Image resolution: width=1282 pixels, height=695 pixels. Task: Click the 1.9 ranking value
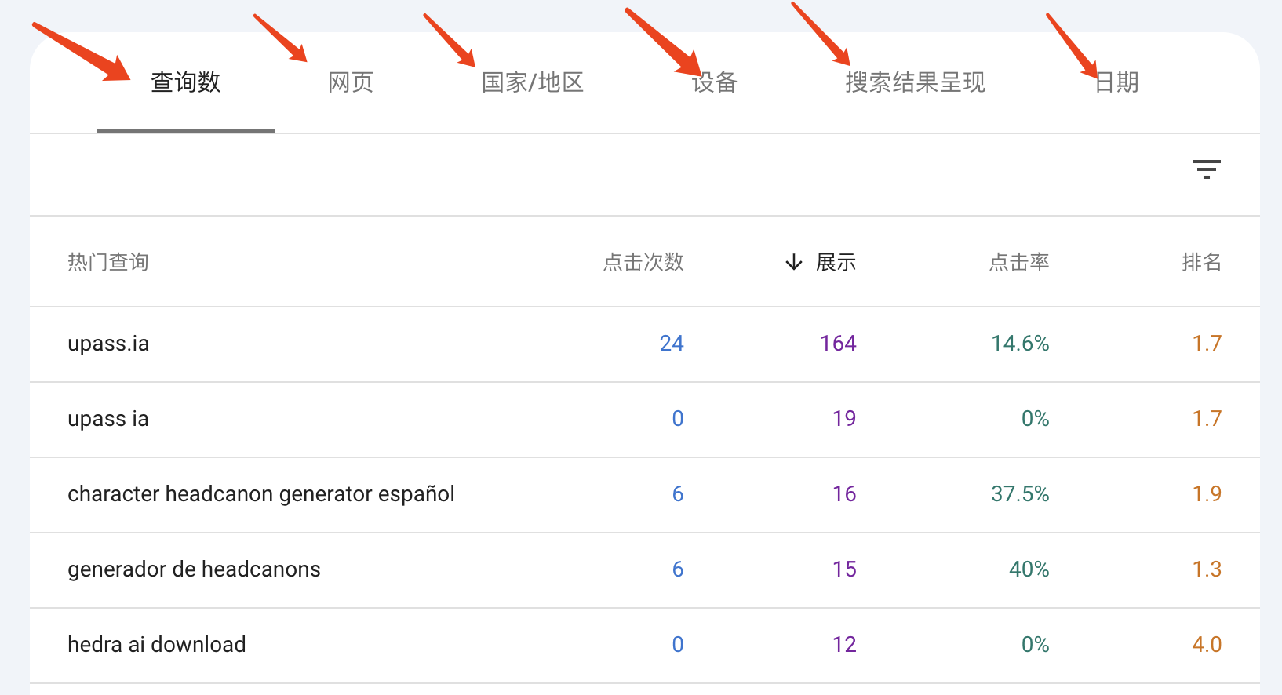1207,494
